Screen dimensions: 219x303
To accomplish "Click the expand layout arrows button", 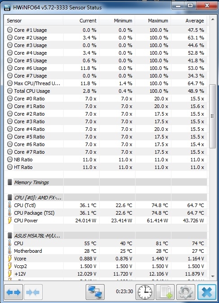I will pyautogui.click(x=13, y=292).
